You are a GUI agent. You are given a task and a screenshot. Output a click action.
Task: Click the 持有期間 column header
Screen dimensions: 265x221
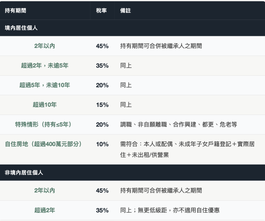pyautogui.click(x=16, y=11)
